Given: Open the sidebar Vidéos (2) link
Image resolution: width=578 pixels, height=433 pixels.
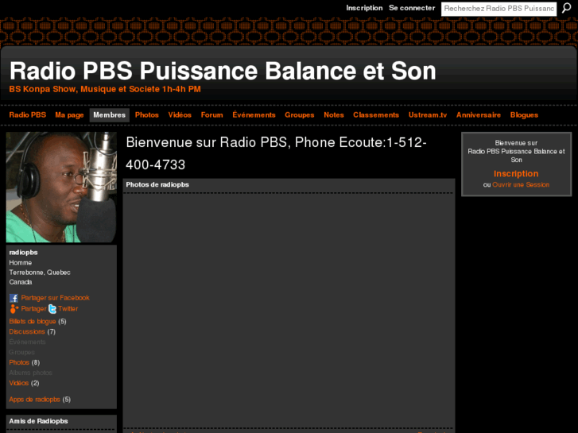Looking at the screenshot, I should pos(19,383).
